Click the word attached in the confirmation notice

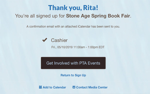click(71, 26)
